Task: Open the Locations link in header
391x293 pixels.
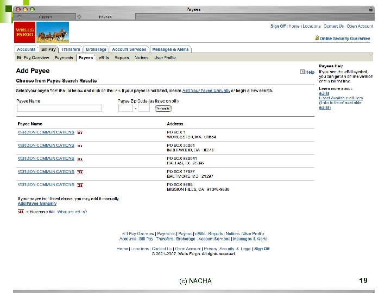Action: point(312,26)
